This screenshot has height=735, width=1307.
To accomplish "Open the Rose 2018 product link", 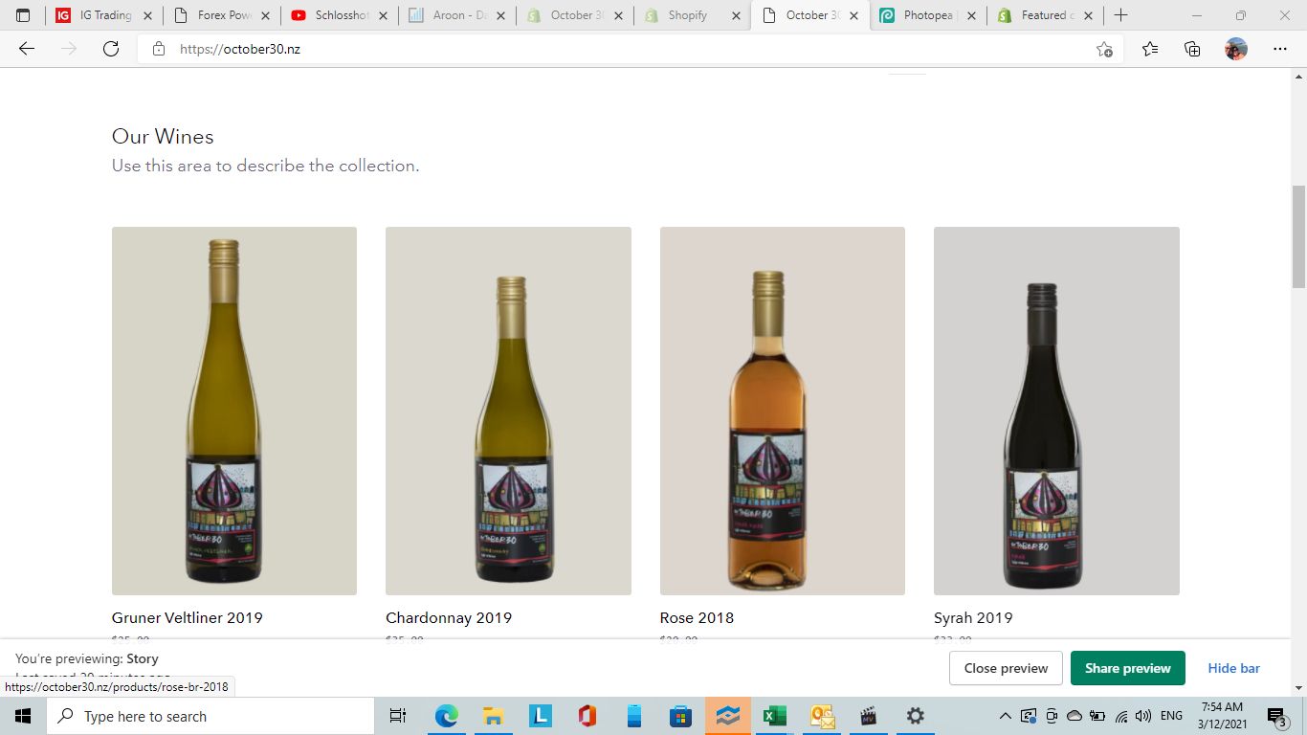I will click(x=698, y=618).
